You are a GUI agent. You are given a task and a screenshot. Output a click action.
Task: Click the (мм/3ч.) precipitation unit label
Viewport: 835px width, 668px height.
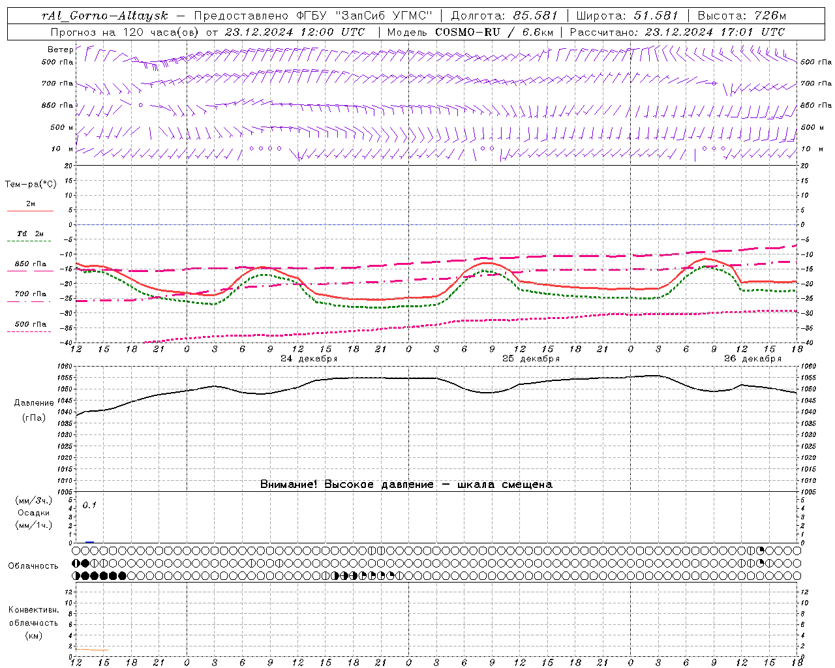coord(34,501)
